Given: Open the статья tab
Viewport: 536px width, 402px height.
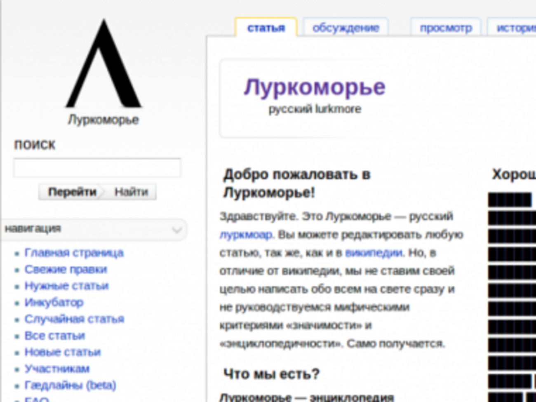Looking at the screenshot, I should click(x=266, y=28).
